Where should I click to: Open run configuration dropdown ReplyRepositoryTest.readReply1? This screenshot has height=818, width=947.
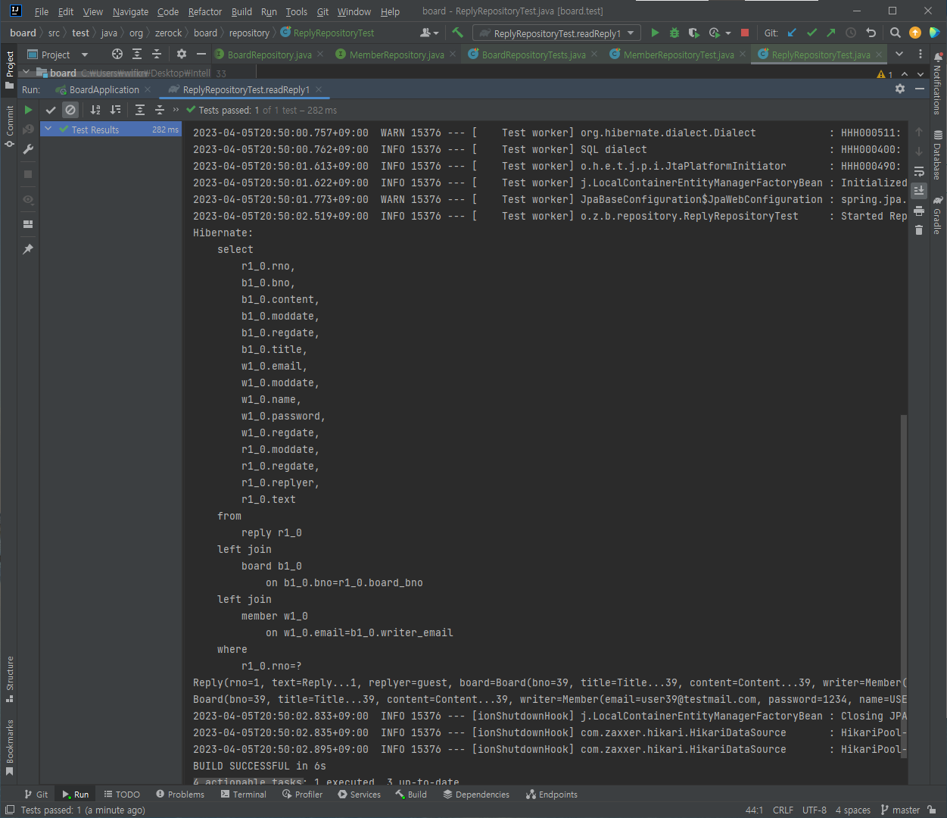coord(556,33)
